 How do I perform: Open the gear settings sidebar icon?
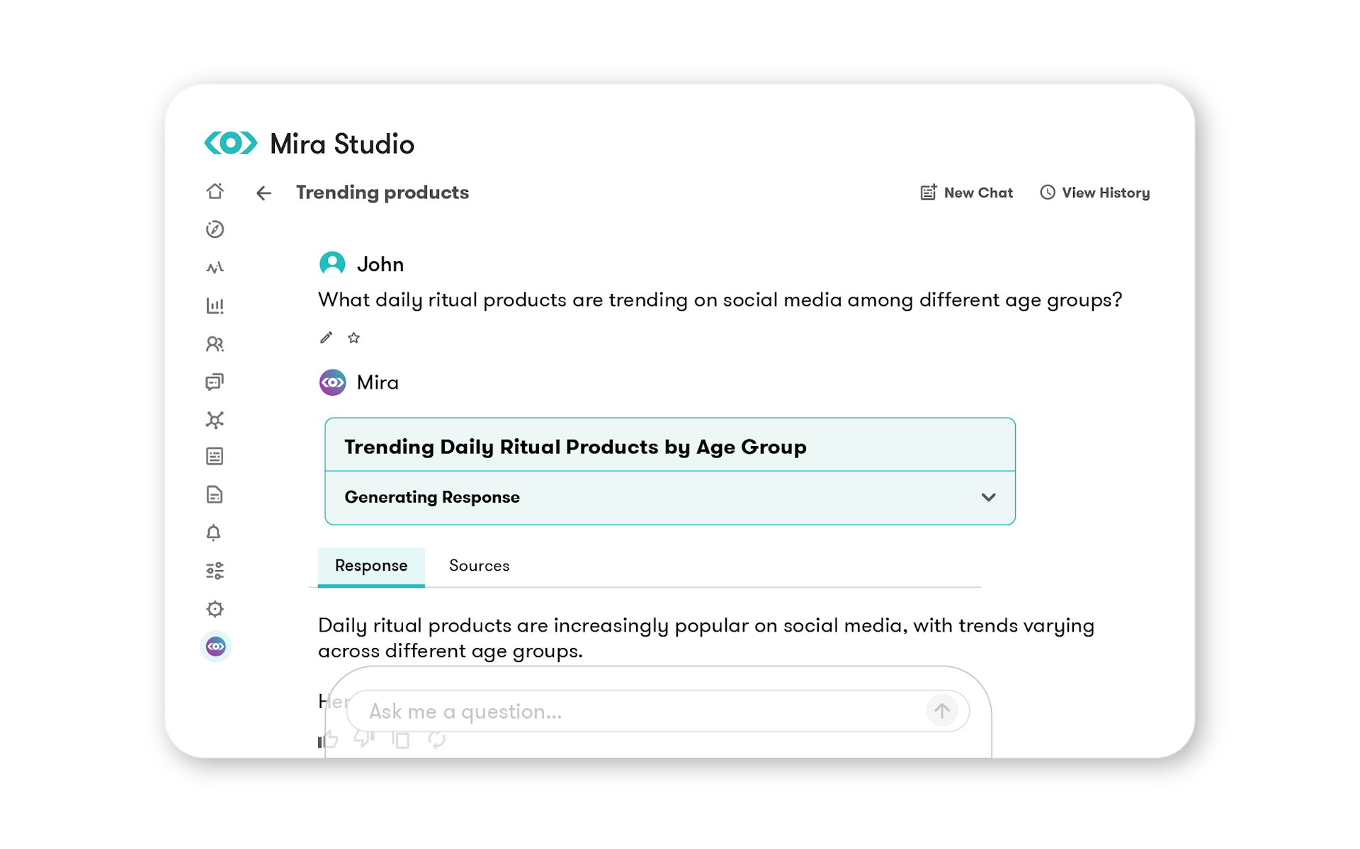point(215,609)
